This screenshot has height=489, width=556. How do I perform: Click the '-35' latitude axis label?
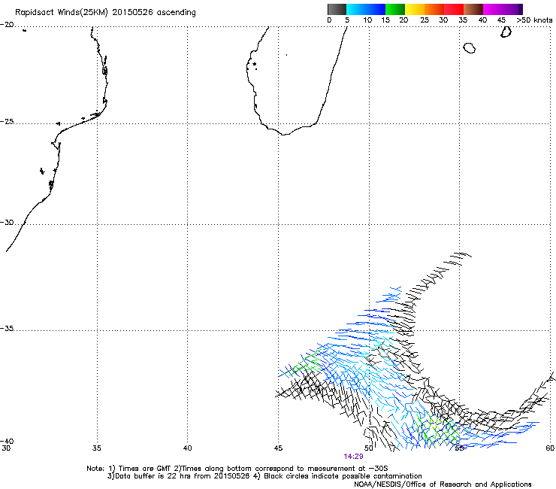click(x=7, y=329)
